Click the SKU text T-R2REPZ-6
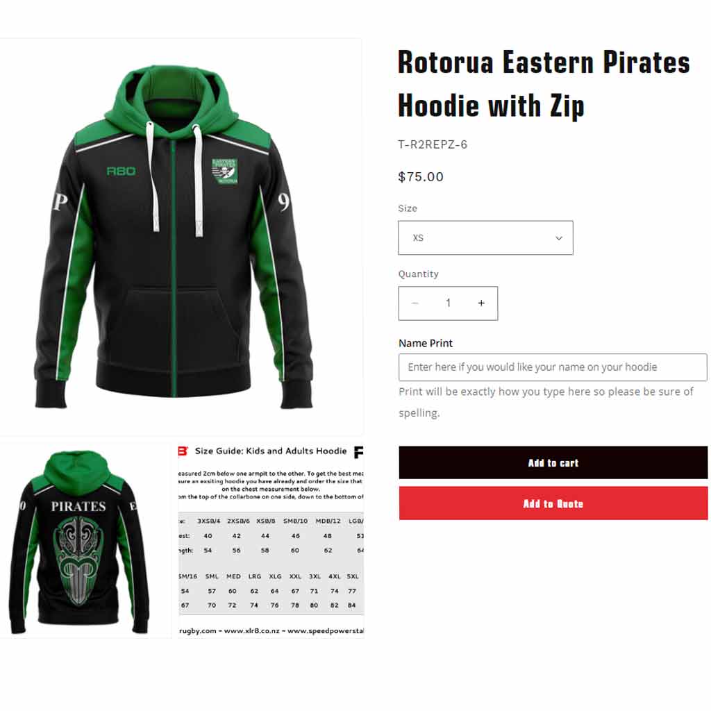Screen dimensions: 711x711 [433, 144]
